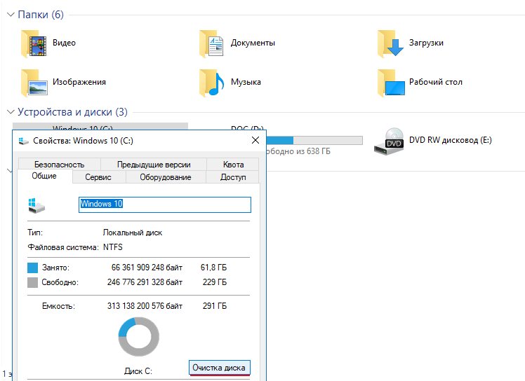Click the Изображения folder label
The image size is (525, 381).
(x=79, y=82)
